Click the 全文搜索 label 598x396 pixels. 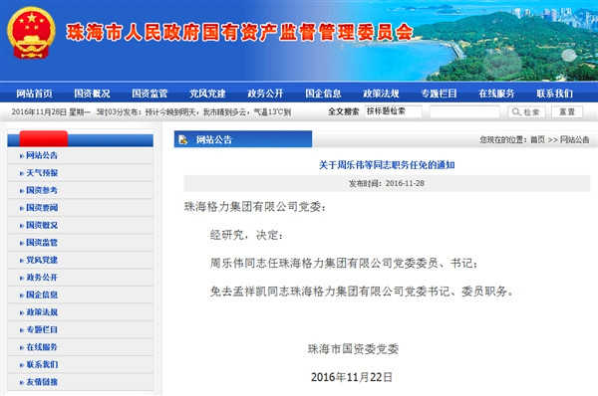tap(344, 111)
